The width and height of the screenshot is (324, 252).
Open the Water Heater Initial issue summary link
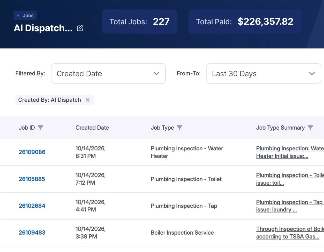(x=290, y=152)
